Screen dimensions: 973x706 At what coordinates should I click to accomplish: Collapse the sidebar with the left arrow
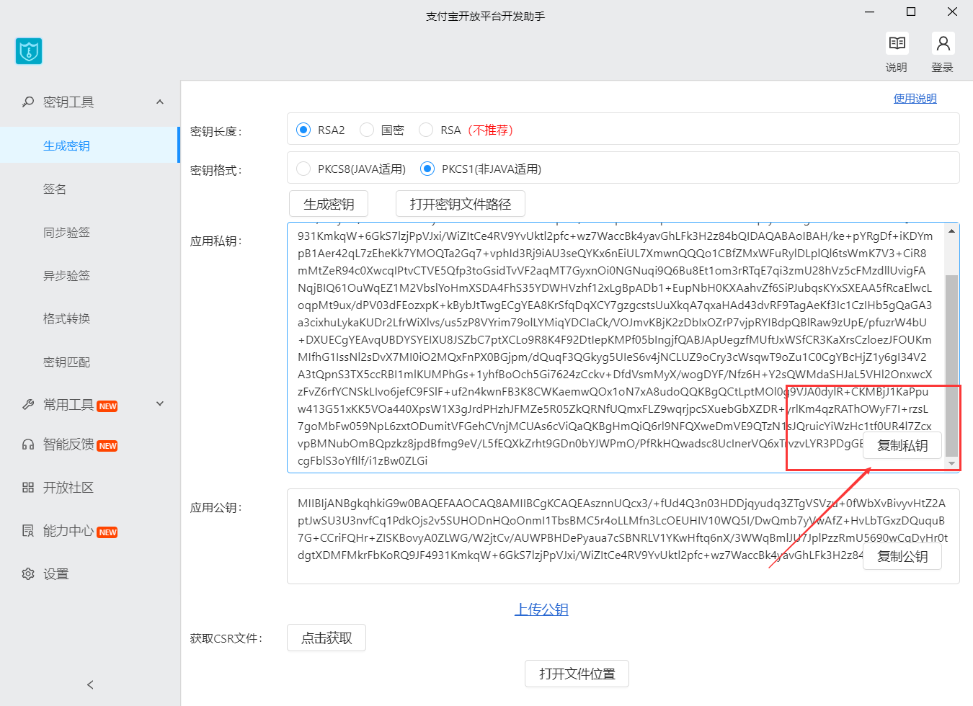90,684
